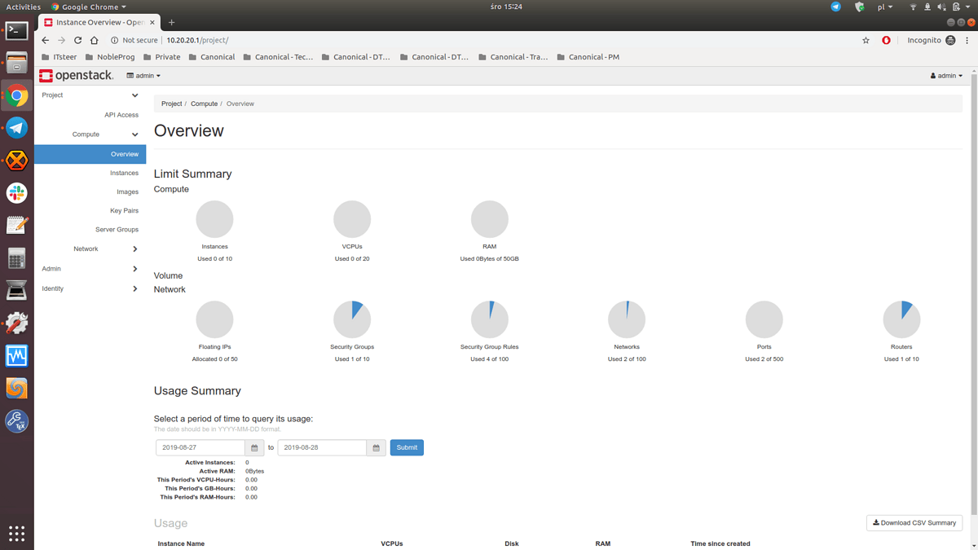Image resolution: width=978 pixels, height=550 pixels.
Task: Open the terminal from the dock
Action: [16, 30]
